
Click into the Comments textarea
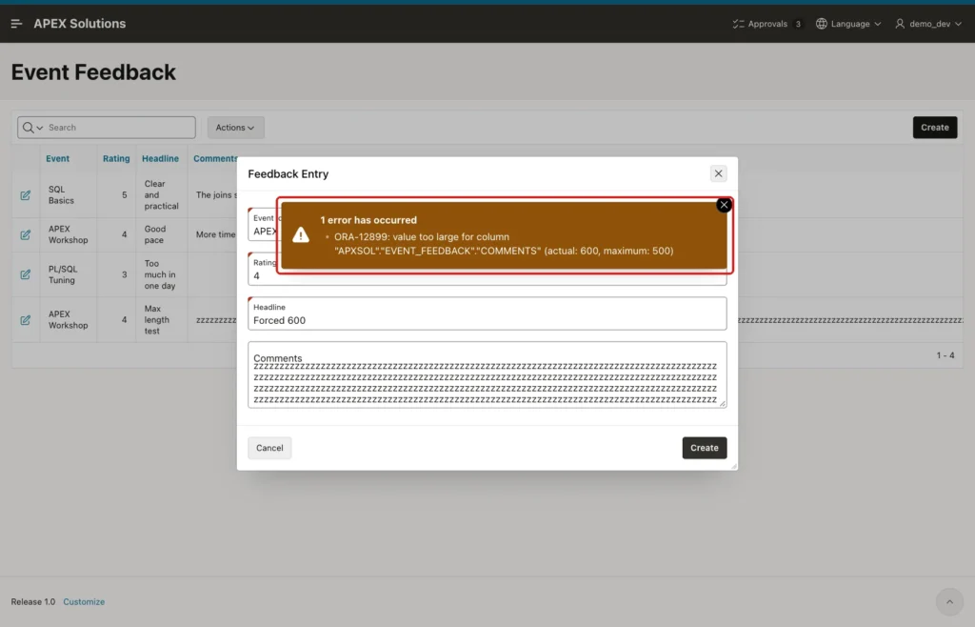487,374
